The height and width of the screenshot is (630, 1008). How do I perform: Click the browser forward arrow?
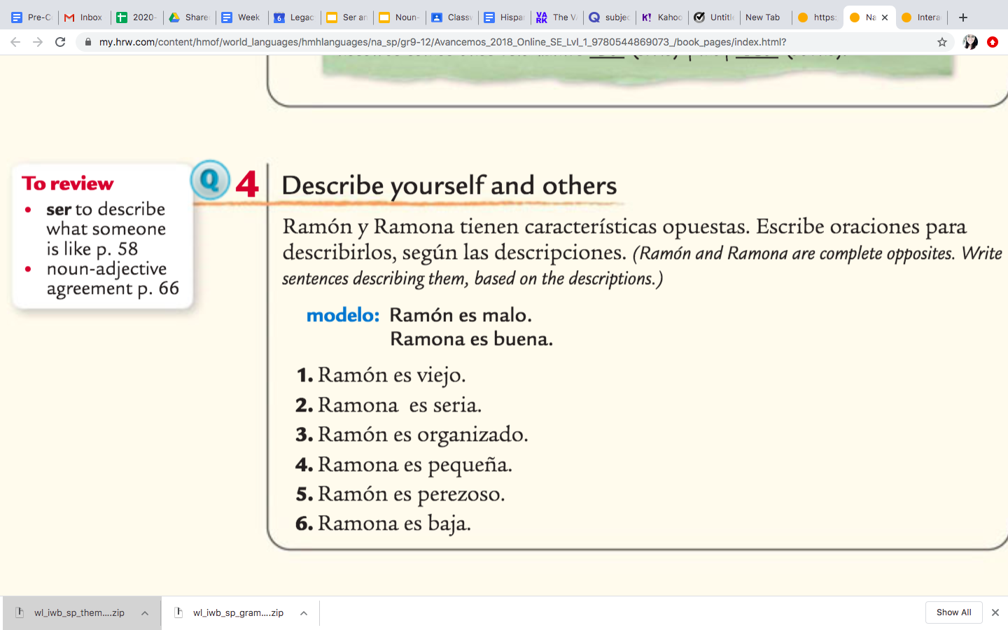click(38, 42)
